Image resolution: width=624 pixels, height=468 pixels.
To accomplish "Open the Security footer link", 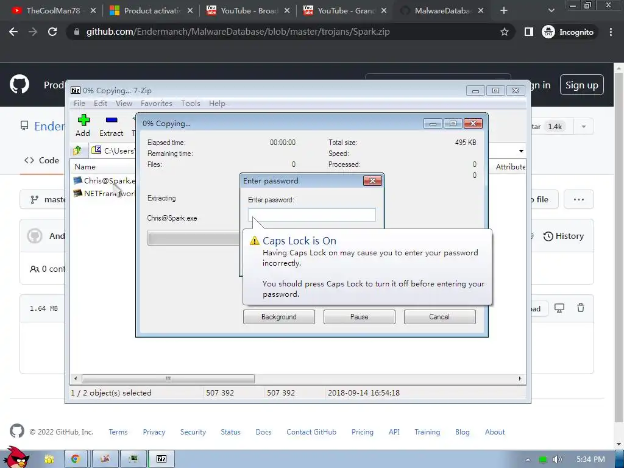I will tap(193, 432).
